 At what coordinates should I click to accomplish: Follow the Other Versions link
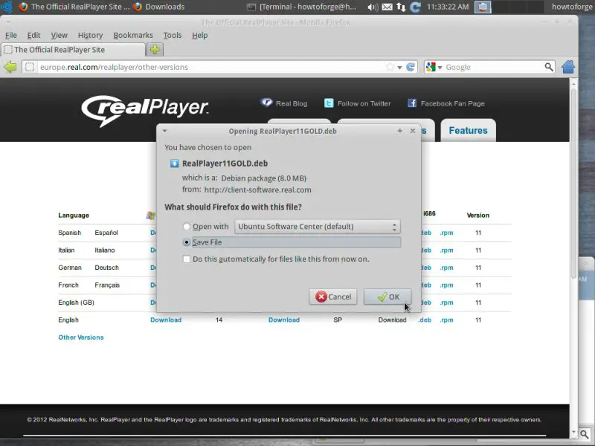tap(81, 337)
